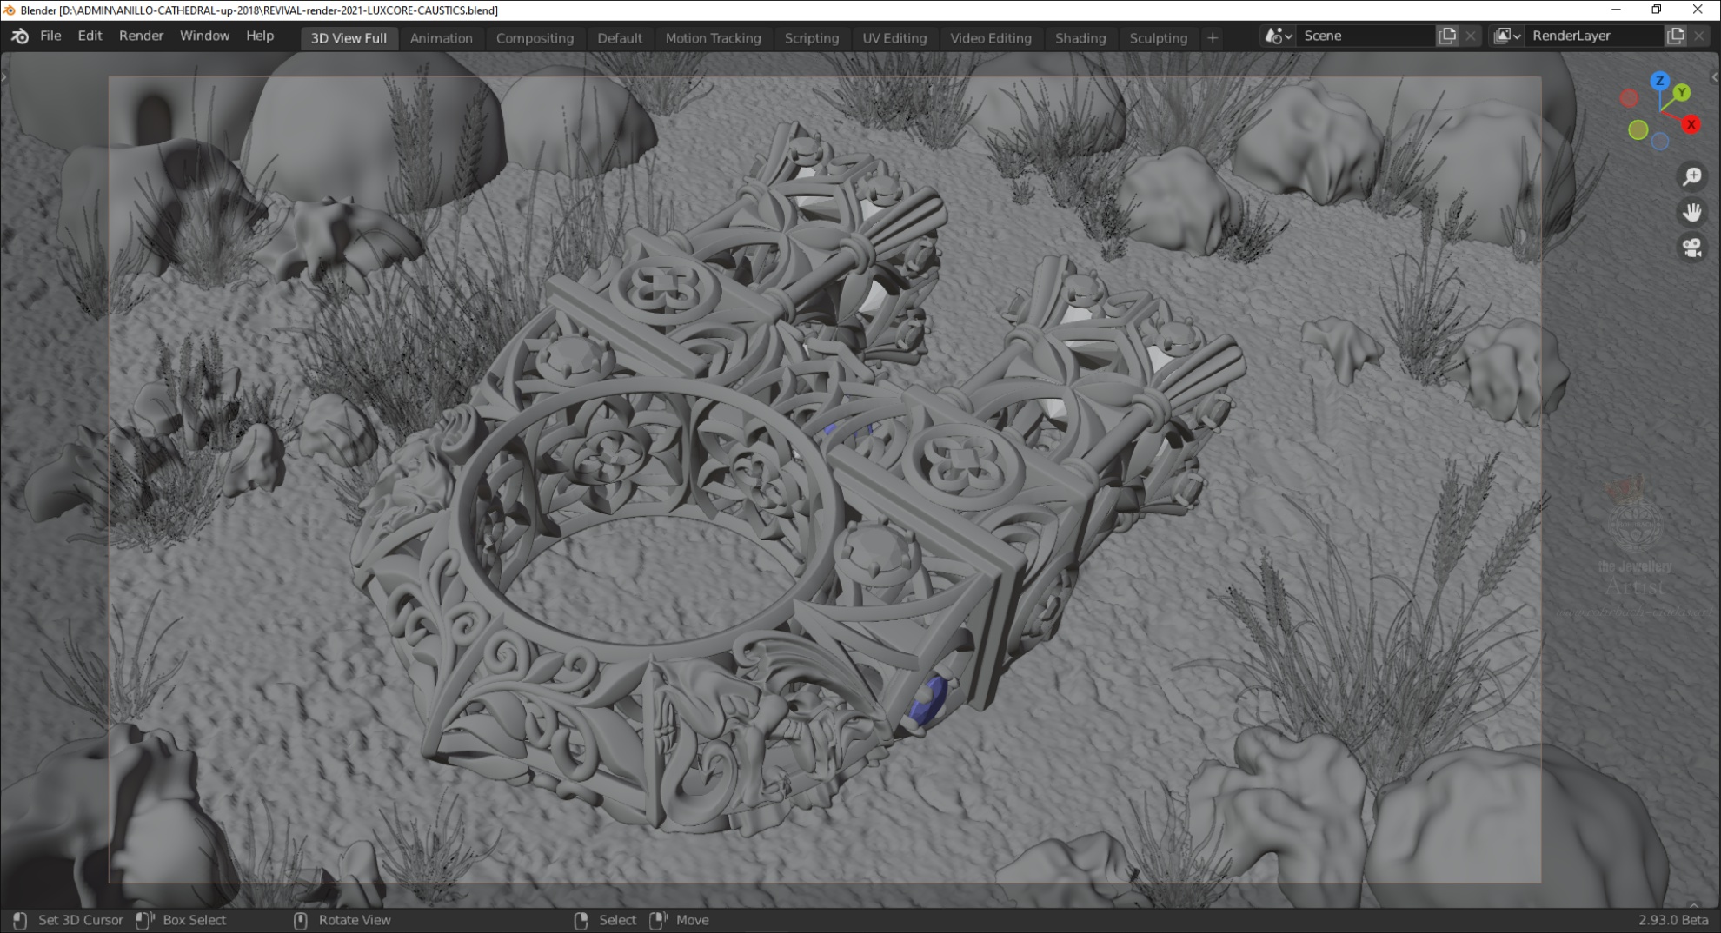Expand the right sidebar arrow
The height and width of the screenshot is (933, 1721).
(1714, 77)
